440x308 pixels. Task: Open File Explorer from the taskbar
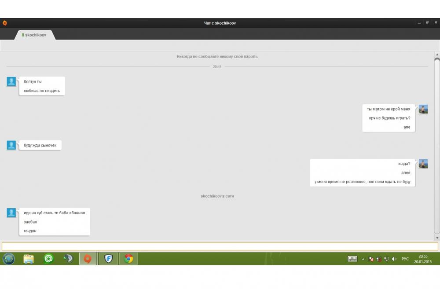(29, 259)
